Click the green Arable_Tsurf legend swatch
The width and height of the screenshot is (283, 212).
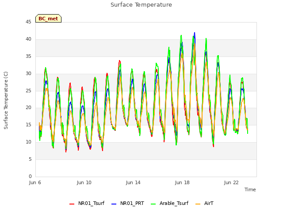(x=153, y=204)
